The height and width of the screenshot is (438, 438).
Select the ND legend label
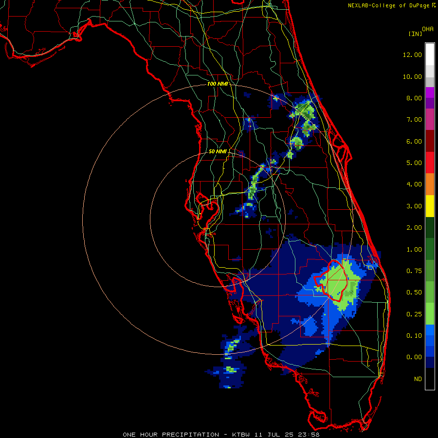point(418,379)
